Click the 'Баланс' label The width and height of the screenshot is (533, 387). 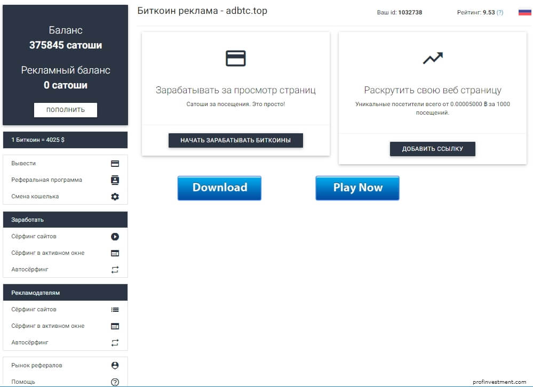66,30
